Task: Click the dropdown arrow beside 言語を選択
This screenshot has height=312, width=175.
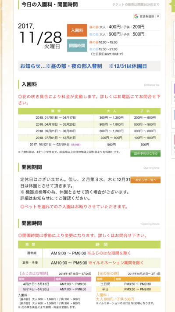Action: point(158,17)
